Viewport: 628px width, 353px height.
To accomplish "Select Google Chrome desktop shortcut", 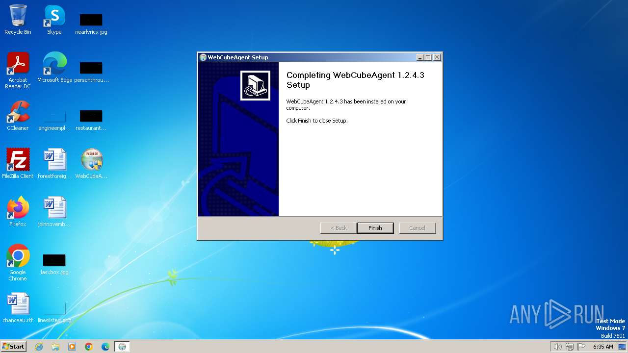I will (x=18, y=263).
